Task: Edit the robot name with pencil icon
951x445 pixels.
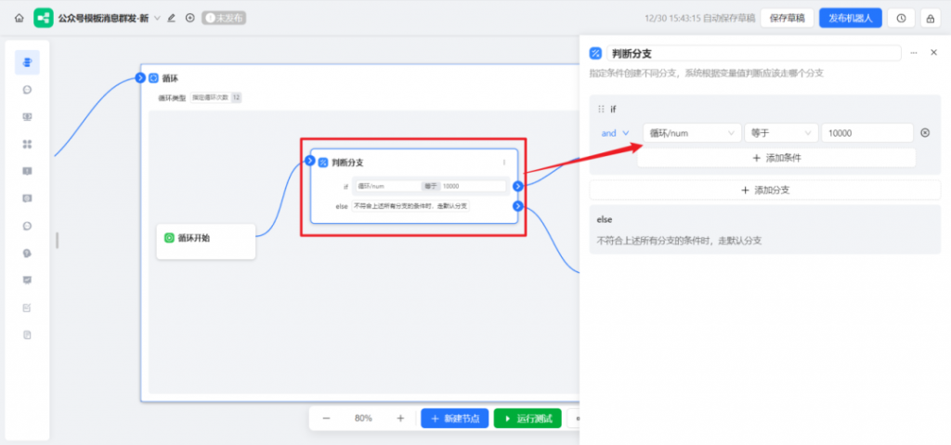Action: tap(172, 19)
